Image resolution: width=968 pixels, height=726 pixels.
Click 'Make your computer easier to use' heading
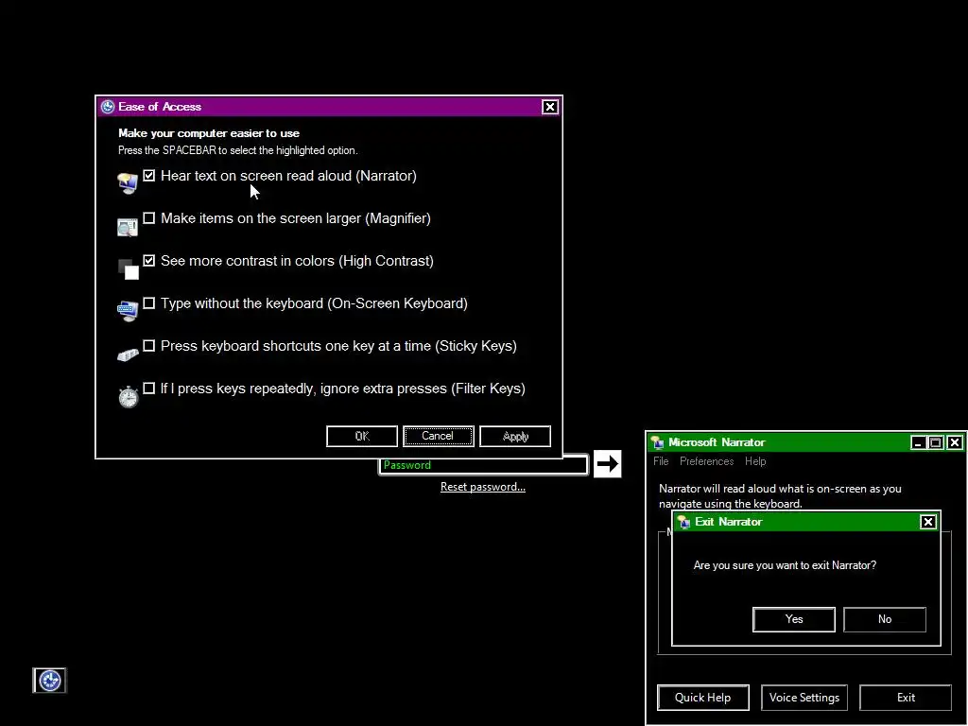(209, 133)
